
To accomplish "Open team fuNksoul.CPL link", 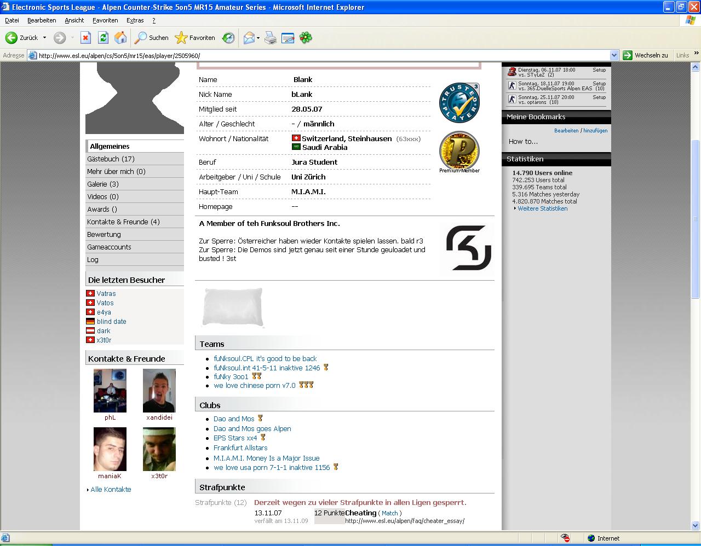I will 265,359.
